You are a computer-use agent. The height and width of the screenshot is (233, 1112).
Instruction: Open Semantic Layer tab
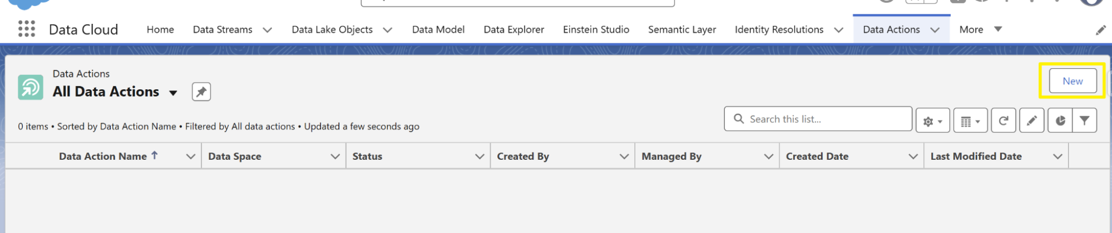[682, 29]
